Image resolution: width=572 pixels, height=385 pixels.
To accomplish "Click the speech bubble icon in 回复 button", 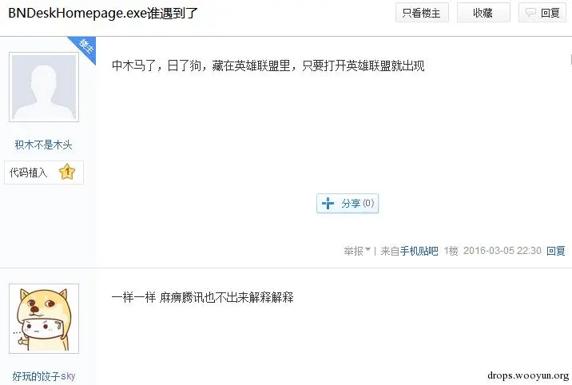I will pyautogui.click(x=530, y=13).
